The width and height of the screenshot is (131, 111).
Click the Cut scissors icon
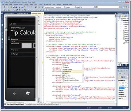[19, 7]
